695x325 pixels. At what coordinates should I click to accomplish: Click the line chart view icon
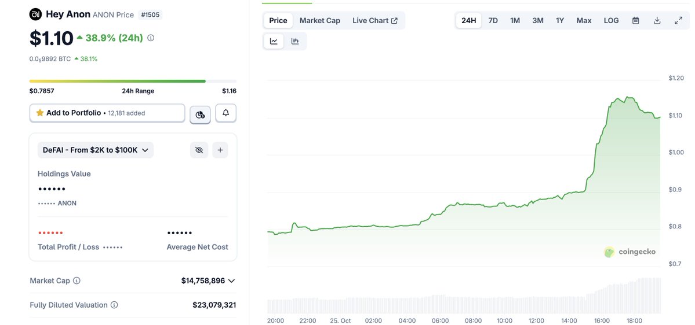pyautogui.click(x=274, y=41)
